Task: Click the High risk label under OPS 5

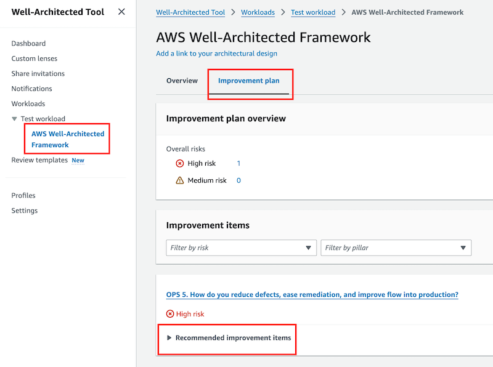Action: pos(190,314)
